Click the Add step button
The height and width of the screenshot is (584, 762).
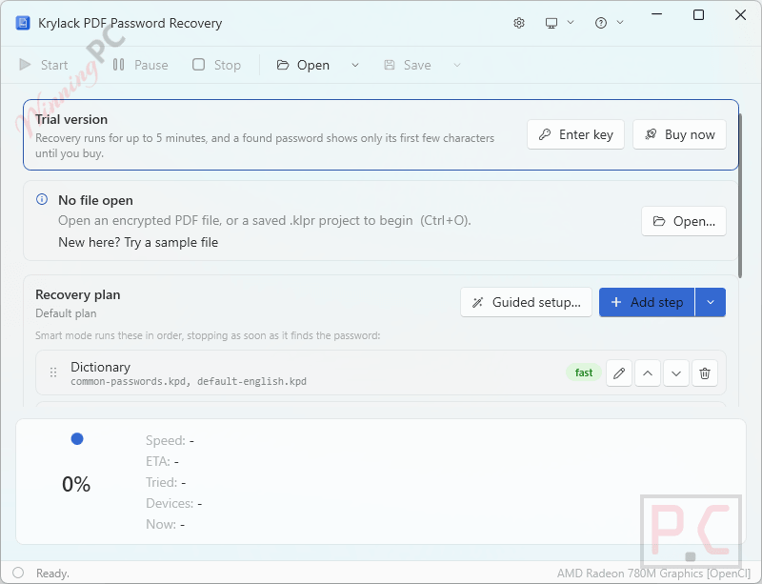647,302
